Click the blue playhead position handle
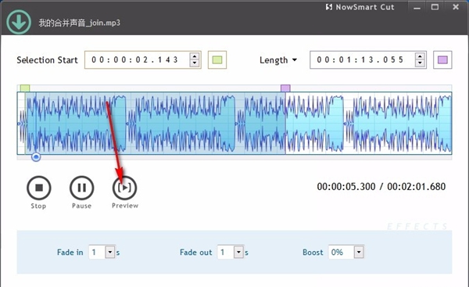This screenshot has width=469, height=287. [x=36, y=157]
